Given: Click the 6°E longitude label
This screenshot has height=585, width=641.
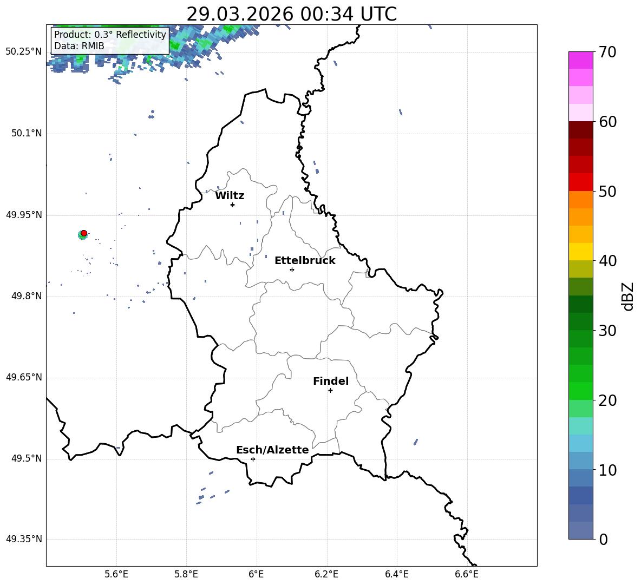Looking at the screenshot, I should point(256,574).
